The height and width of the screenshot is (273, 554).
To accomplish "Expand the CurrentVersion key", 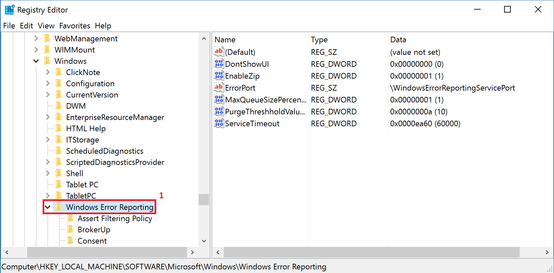I will pyautogui.click(x=48, y=95).
